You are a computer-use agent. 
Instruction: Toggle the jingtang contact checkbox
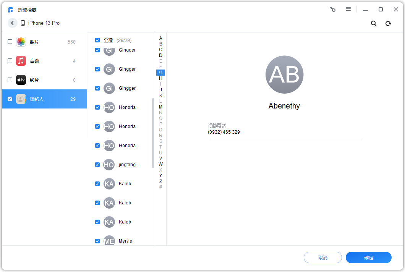tap(97, 165)
